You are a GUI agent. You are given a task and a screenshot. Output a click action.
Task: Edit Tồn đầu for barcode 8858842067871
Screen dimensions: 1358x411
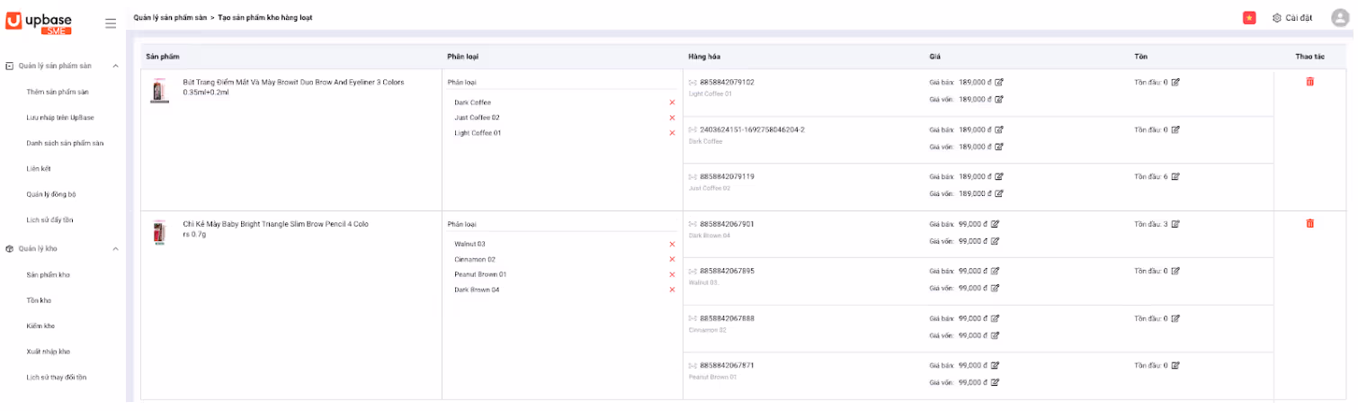1175,365
